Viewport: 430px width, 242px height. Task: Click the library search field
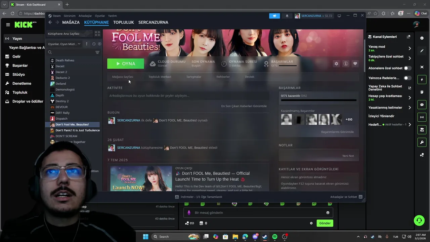71,52
